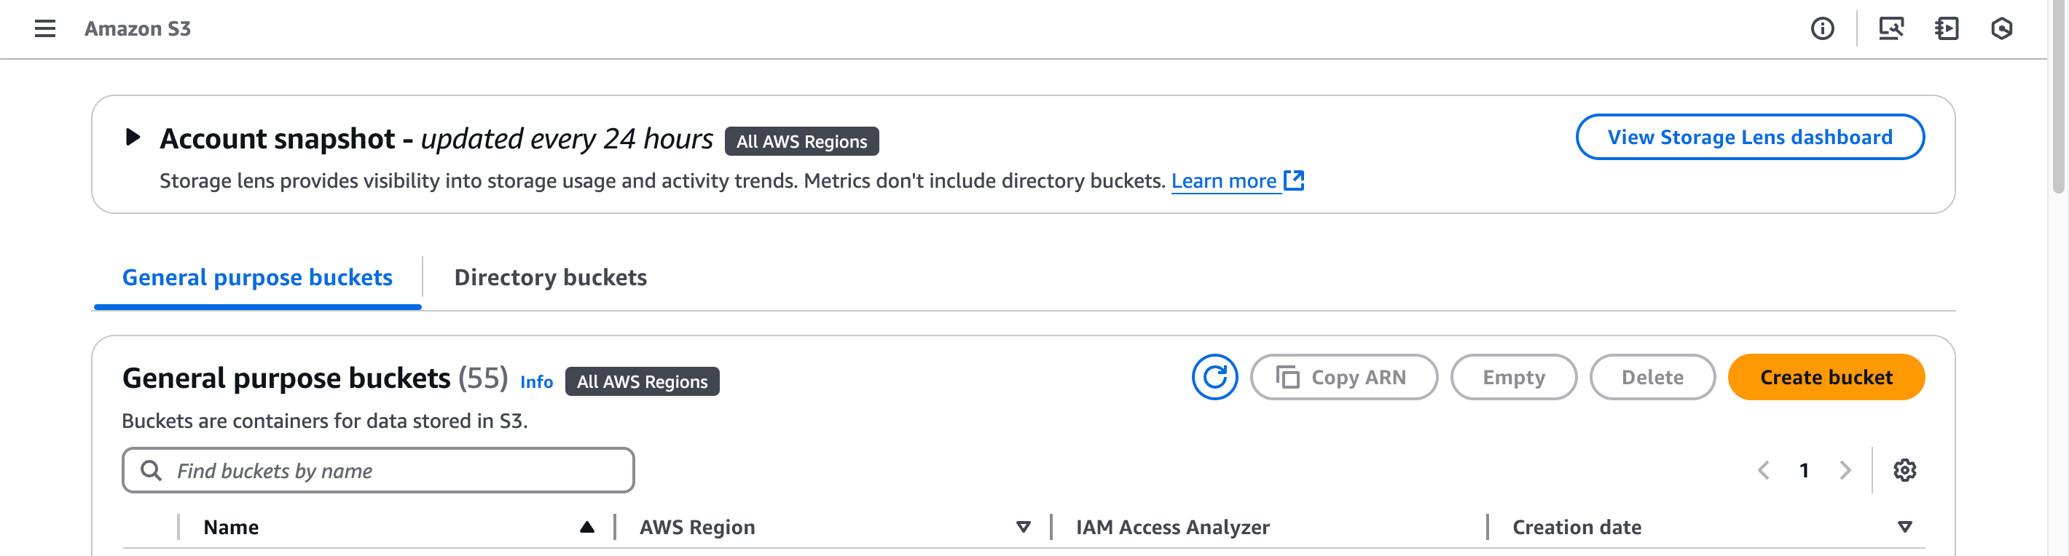The image size is (2069, 556).
Task: Click the Delete bucket button
Action: click(x=1652, y=377)
